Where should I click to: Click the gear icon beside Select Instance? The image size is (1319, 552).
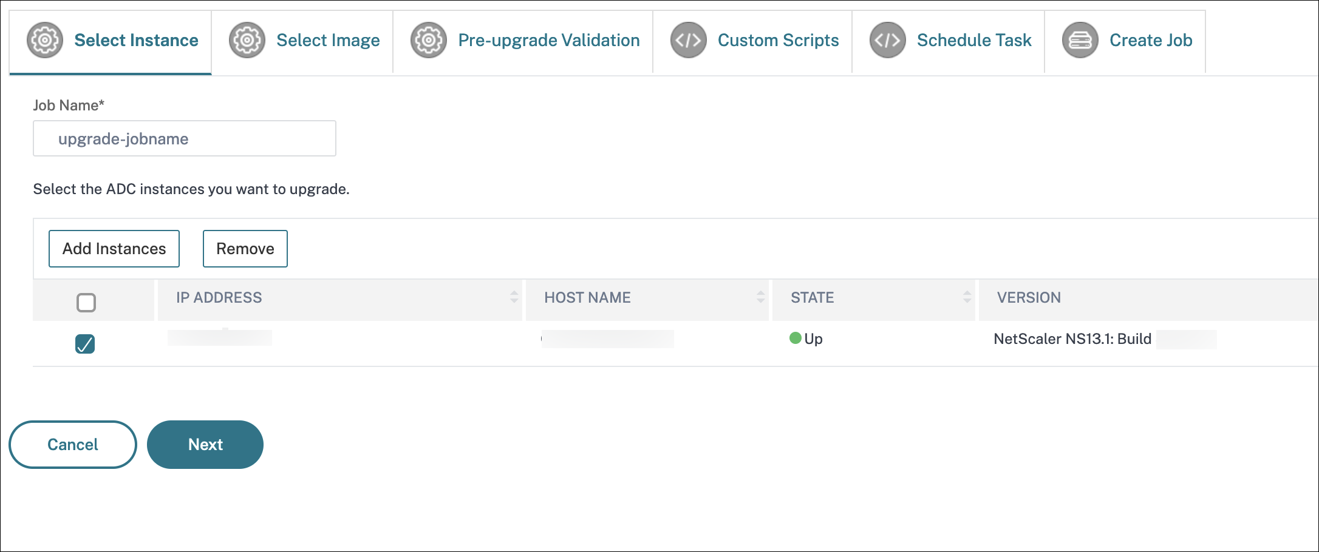coord(45,40)
